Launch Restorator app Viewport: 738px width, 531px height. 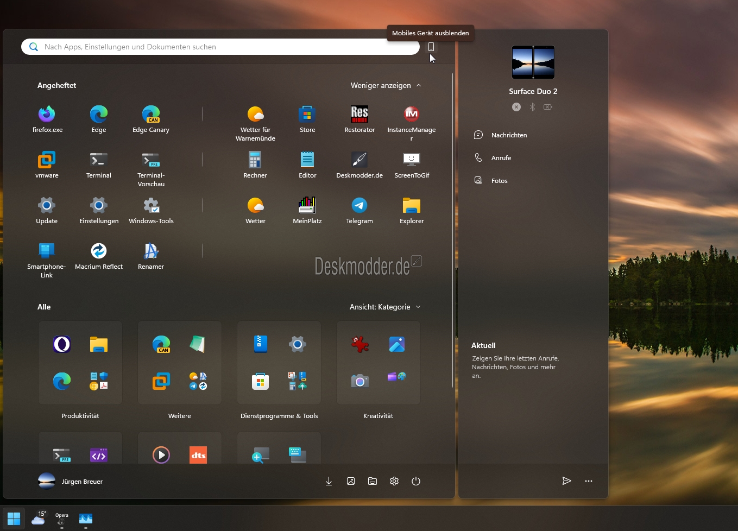[359, 119]
